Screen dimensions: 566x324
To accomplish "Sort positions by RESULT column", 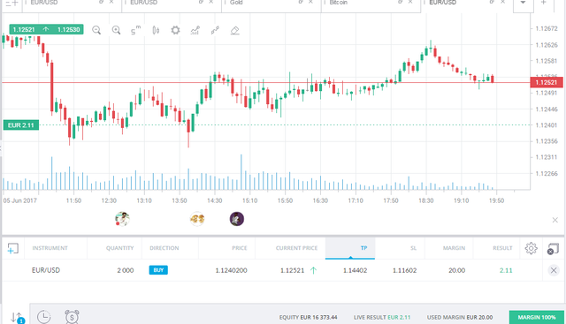I will pos(502,248).
